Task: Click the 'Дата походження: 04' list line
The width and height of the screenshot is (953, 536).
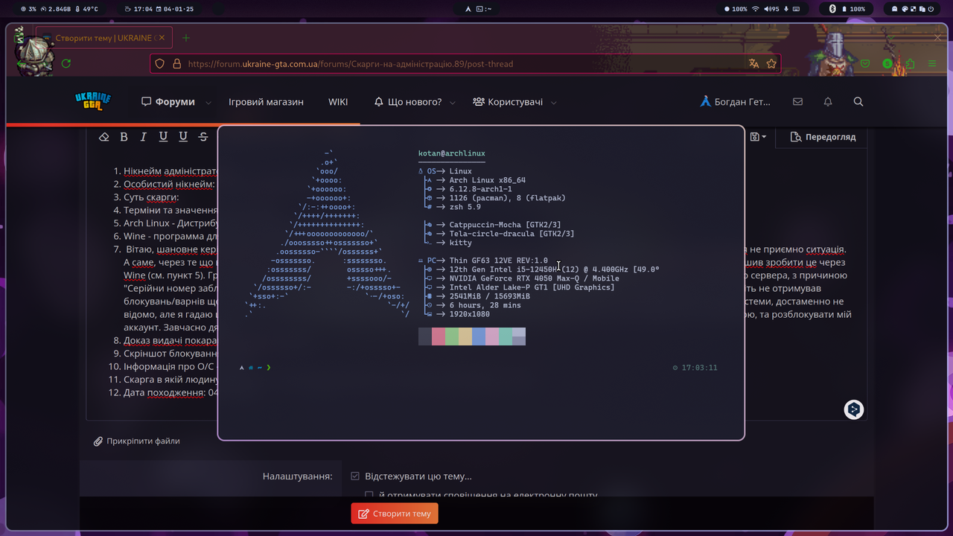Action: (170, 392)
